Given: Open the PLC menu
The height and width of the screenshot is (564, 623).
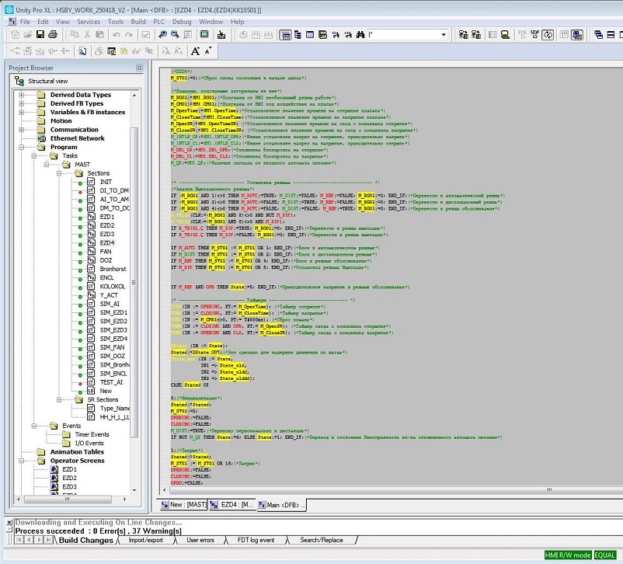Looking at the screenshot, I should click(x=158, y=22).
